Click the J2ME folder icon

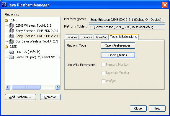pyautogui.click(x=6, y=20)
